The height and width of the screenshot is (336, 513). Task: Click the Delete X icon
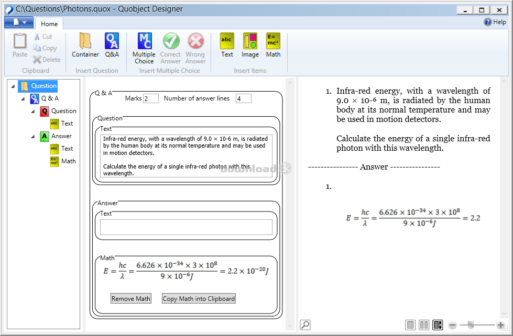click(37, 60)
